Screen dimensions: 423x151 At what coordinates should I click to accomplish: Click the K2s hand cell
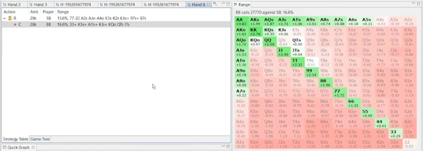point(410,32)
